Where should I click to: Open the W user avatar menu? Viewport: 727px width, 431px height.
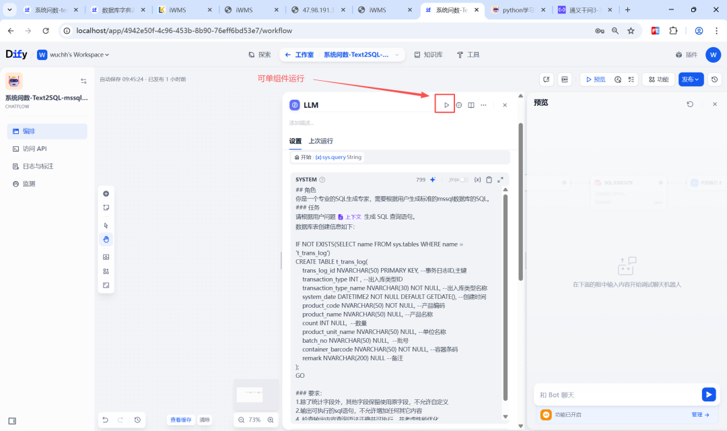713,55
